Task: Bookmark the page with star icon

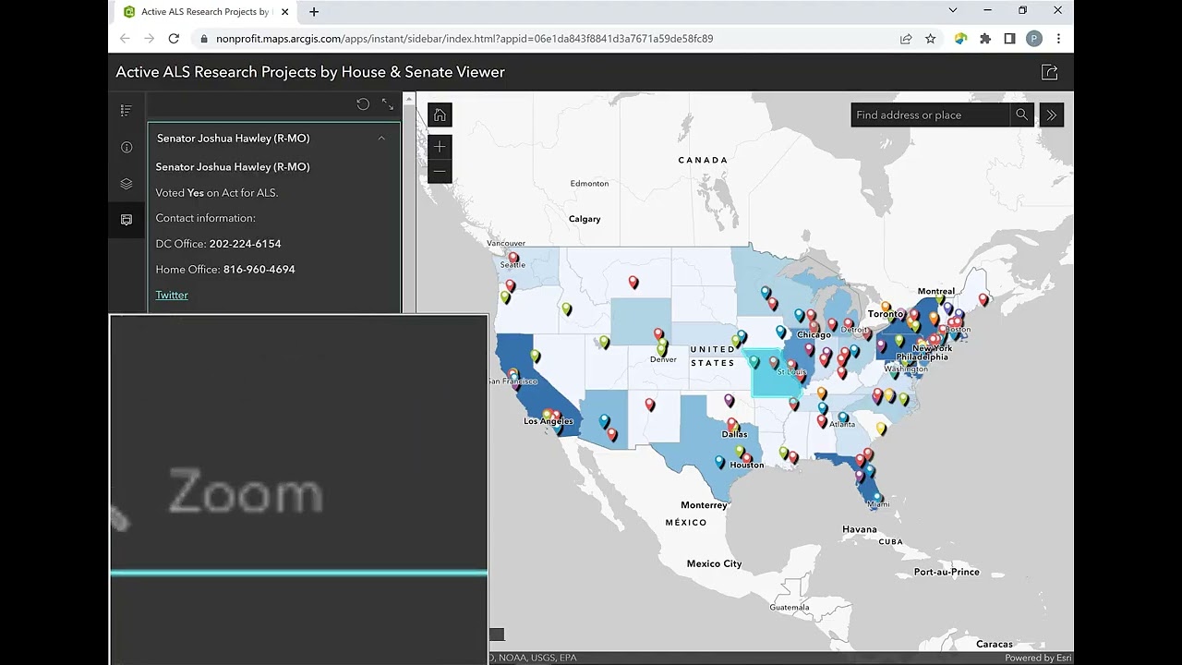Action: pos(931,39)
